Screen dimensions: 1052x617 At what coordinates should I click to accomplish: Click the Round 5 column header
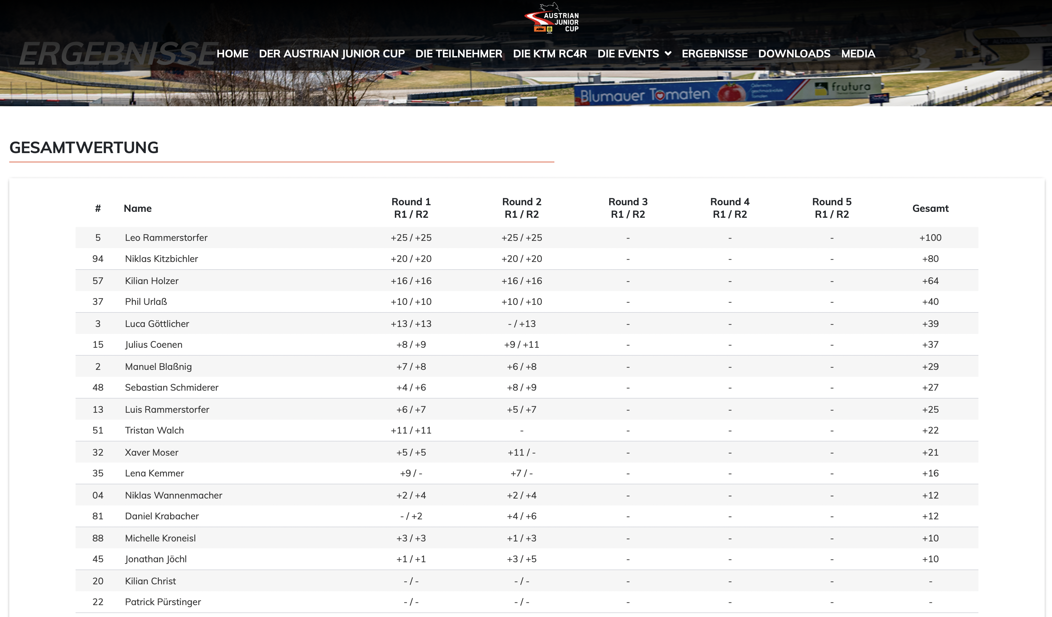pos(832,208)
